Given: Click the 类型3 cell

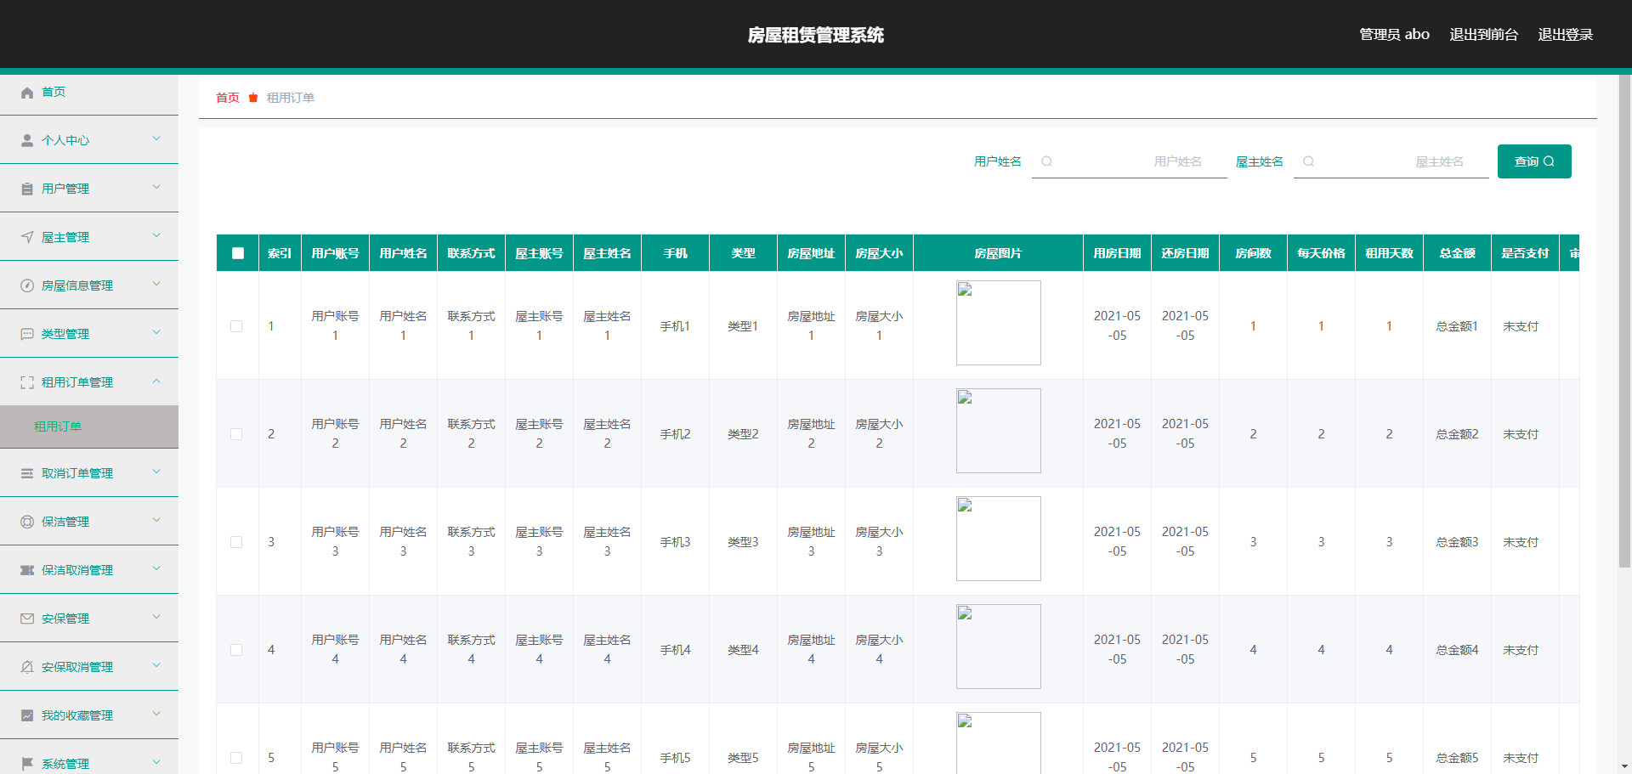Looking at the screenshot, I should 743,542.
